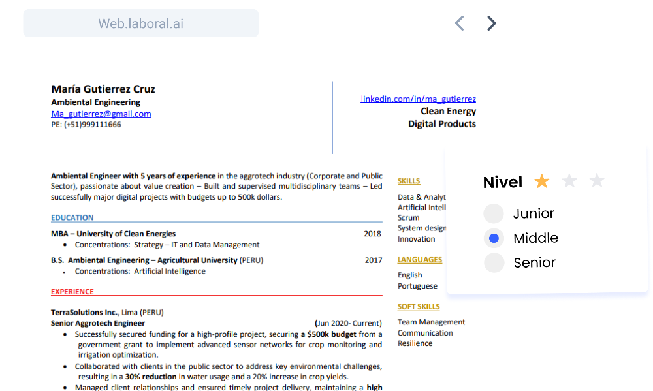The image size is (653, 391).
Task: Click the 'Ambiental Engineering' subtitle under the name
Action: pyautogui.click(x=96, y=102)
